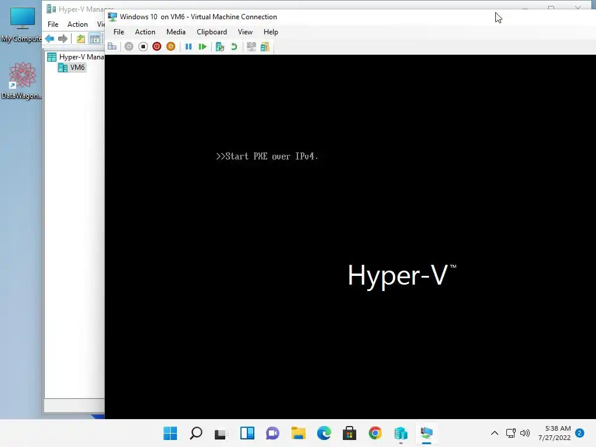Click the volume speaker tray icon
Viewport: 596px width, 447px height.
coord(525,433)
